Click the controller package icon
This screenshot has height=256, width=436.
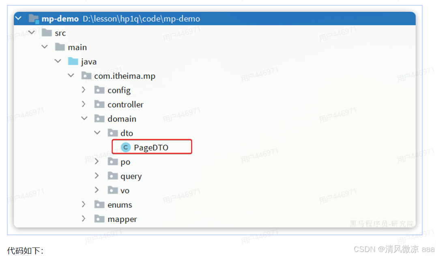click(x=99, y=104)
